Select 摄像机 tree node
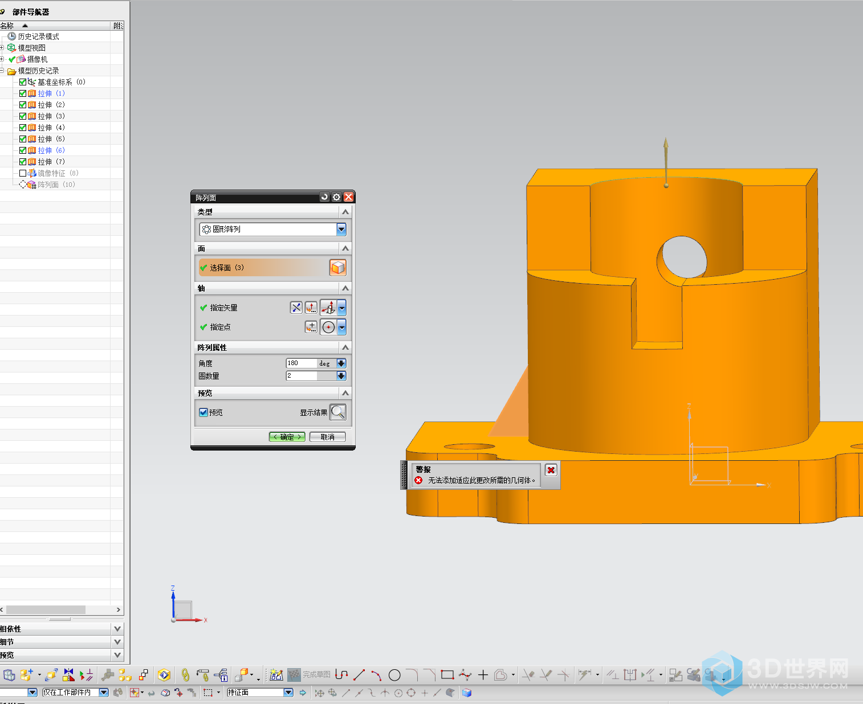Viewport: 863px width, 704px height. click(x=38, y=59)
